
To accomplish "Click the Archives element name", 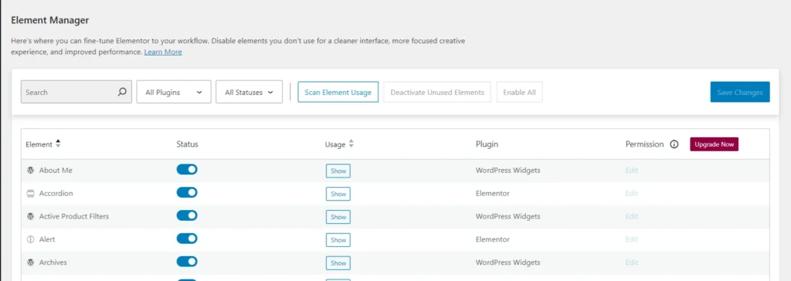I will click(x=53, y=262).
